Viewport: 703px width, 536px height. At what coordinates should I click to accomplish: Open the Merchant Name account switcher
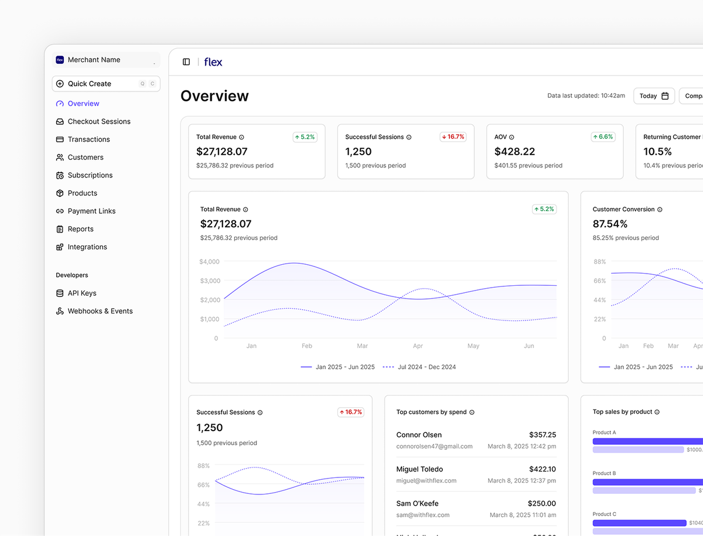pyautogui.click(x=106, y=60)
